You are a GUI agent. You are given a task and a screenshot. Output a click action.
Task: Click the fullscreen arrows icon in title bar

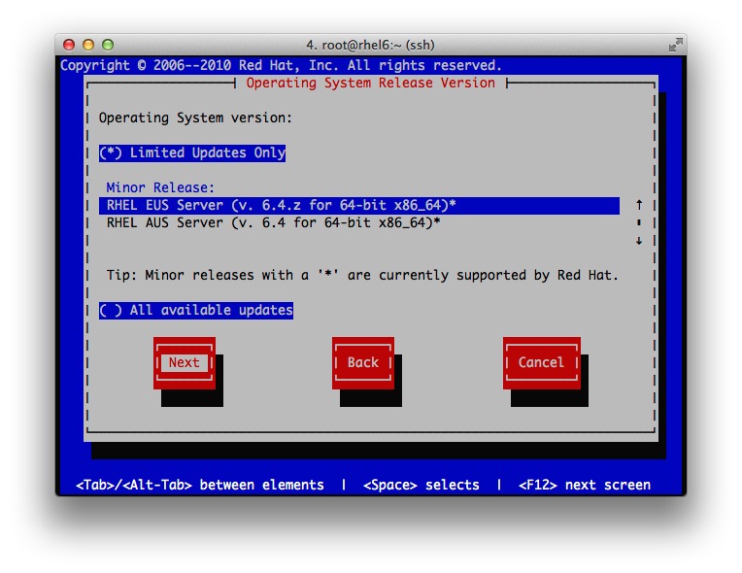pyautogui.click(x=676, y=45)
